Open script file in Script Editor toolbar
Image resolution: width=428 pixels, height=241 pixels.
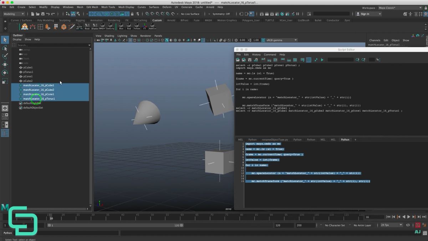(x=238, y=60)
